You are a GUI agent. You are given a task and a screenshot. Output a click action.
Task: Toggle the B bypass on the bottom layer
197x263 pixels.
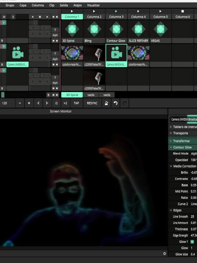click(x=2, y=88)
